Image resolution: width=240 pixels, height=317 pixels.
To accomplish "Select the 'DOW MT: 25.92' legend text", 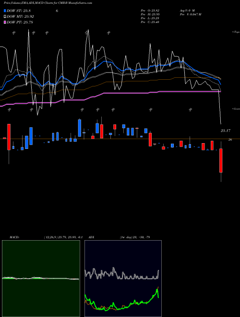I will (20, 17).
